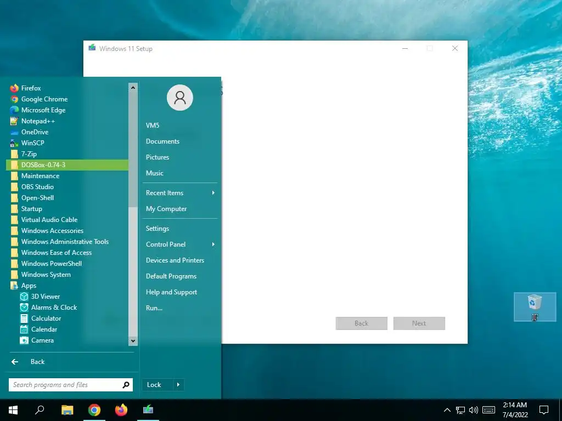Open network status tray icon
The height and width of the screenshot is (421, 562).
[x=460, y=410]
